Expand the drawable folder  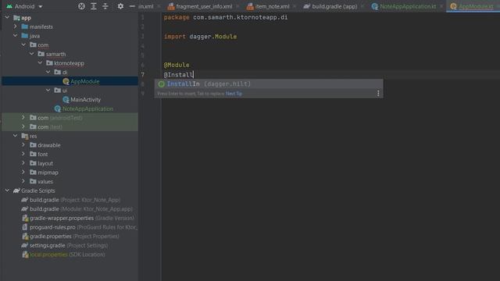[x=23, y=145]
